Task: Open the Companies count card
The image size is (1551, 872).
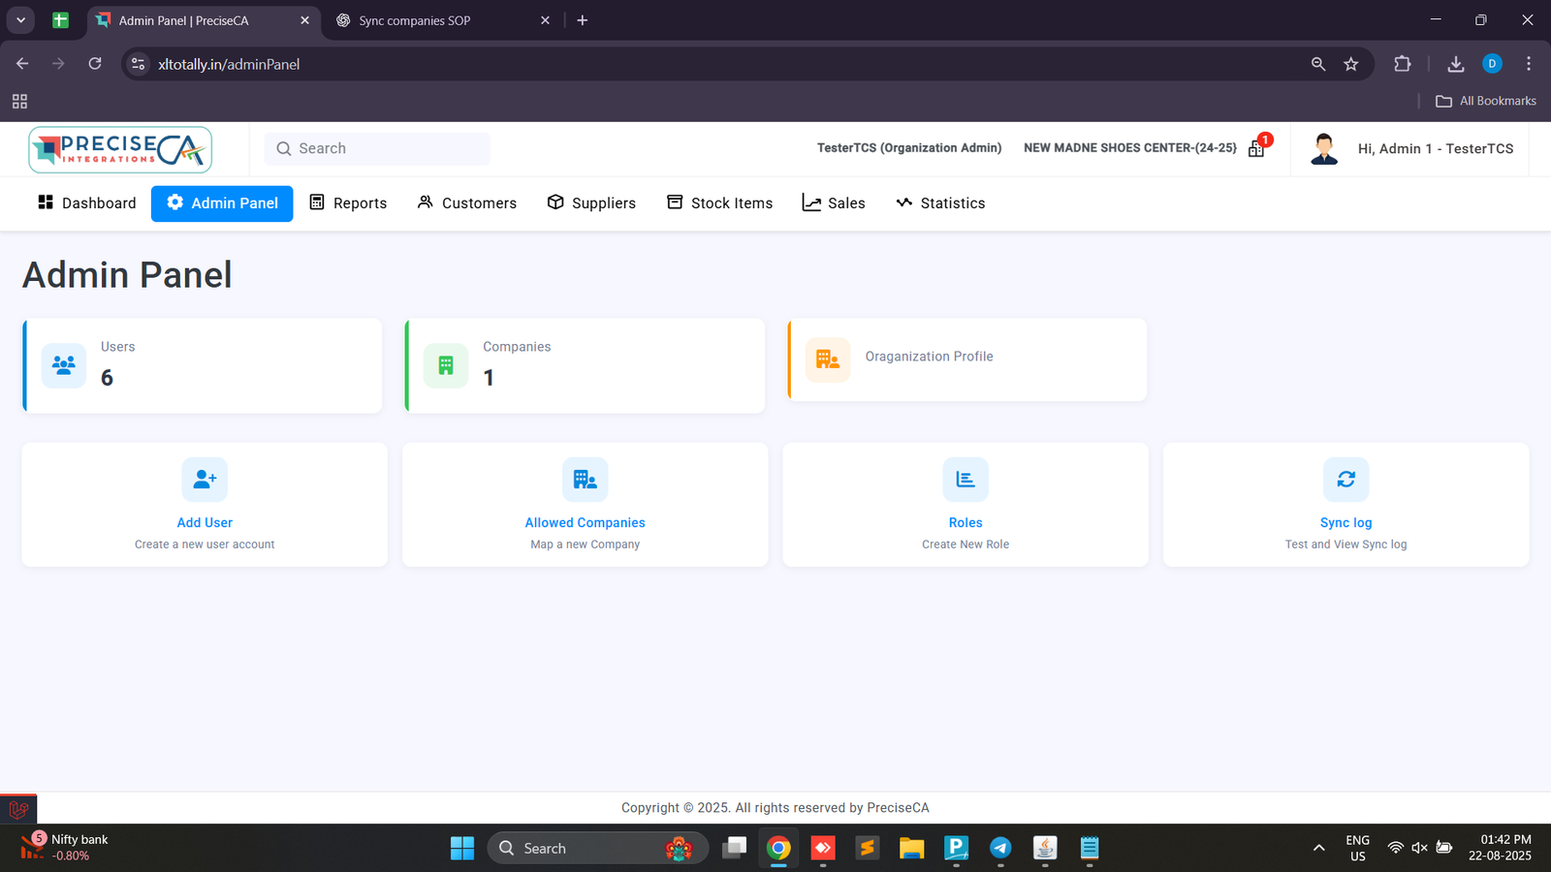Action: pyautogui.click(x=585, y=365)
